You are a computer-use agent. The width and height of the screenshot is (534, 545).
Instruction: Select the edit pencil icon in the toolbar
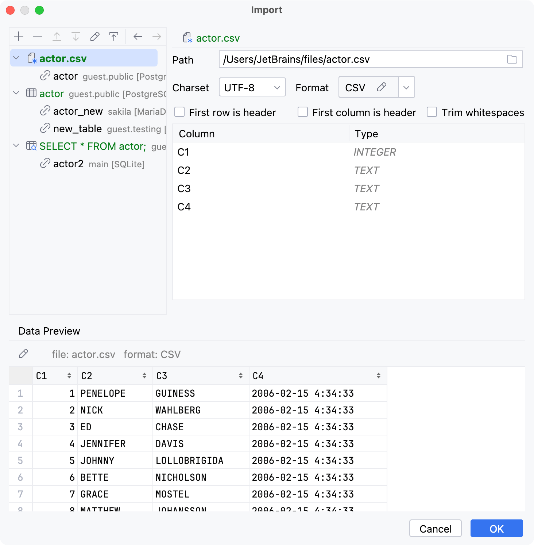click(x=94, y=36)
